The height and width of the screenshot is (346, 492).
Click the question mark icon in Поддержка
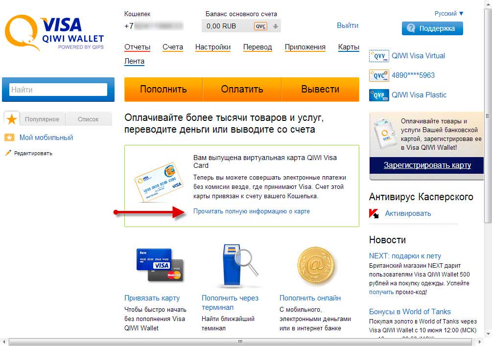(x=411, y=28)
